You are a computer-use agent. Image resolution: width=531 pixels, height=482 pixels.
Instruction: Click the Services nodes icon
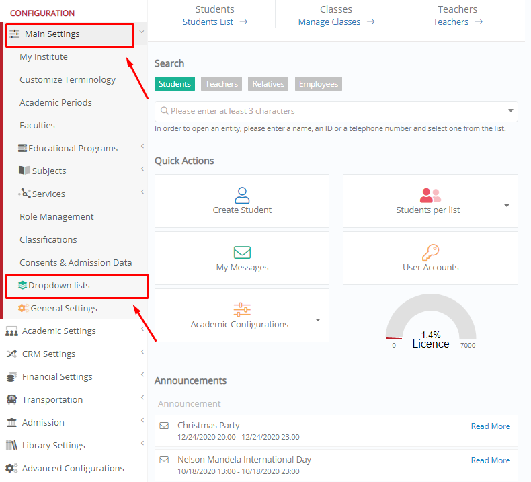pos(24,194)
